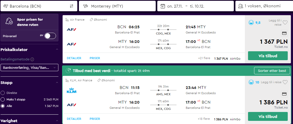The width and height of the screenshot is (293, 124).
Task: Click the credit card icon above 1 367 PLN
Action: click(x=284, y=33)
